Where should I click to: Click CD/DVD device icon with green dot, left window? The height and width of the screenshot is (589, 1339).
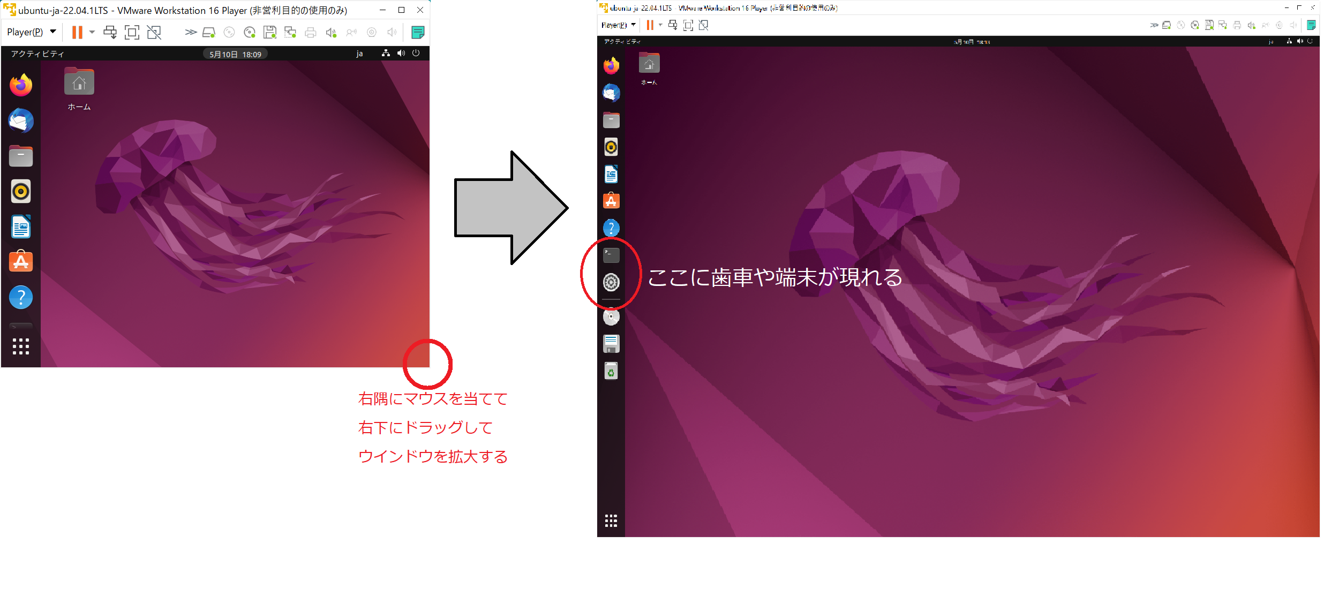click(x=250, y=33)
